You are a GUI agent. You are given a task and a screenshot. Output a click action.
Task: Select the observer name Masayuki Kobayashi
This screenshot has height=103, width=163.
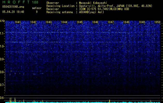pyautogui.click(x=93, y=3)
